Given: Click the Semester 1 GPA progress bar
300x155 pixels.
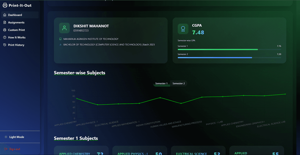Looking at the screenshot, I should coord(229,49).
